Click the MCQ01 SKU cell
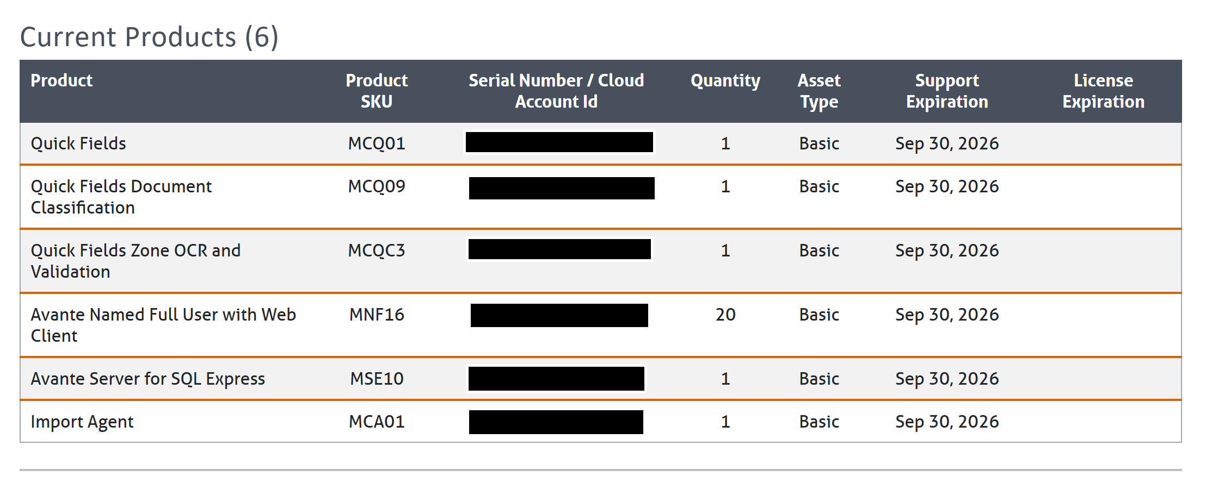Image resolution: width=1212 pixels, height=489 pixels. (x=377, y=143)
